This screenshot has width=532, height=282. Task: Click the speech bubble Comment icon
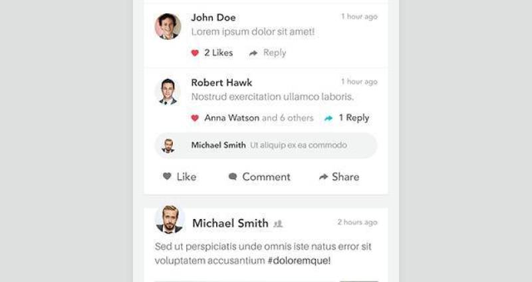click(233, 176)
